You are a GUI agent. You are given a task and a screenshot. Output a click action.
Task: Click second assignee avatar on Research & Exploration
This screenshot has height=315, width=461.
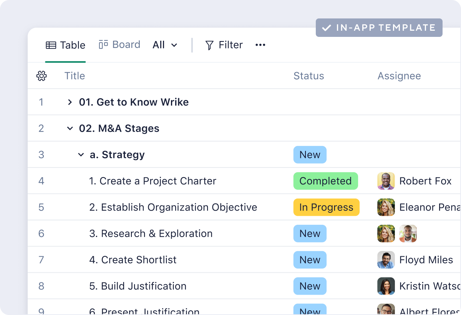[408, 234]
